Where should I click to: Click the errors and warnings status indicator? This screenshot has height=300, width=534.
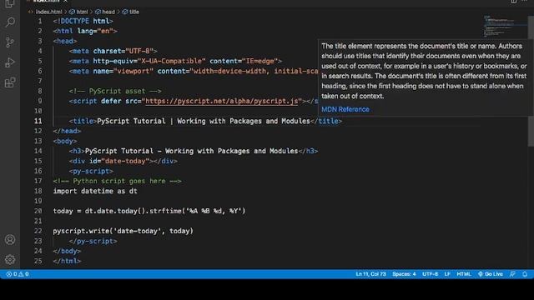tap(18, 274)
